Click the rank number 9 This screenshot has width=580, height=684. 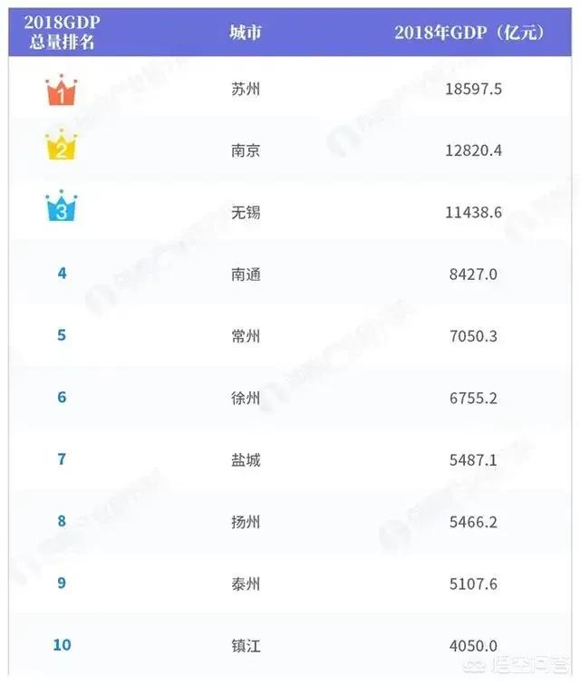pos(62,583)
